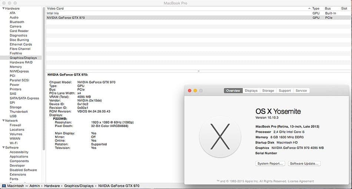The width and height of the screenshot is (352, 189).
Task: Open the Storage tab
Action: tap(268, 91)
